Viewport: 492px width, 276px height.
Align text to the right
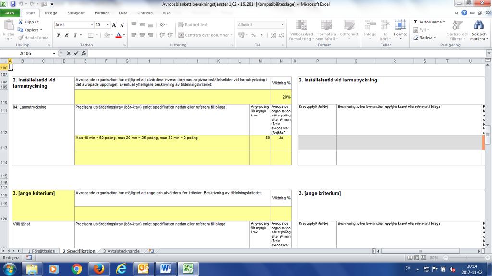[x=150, y=35]
